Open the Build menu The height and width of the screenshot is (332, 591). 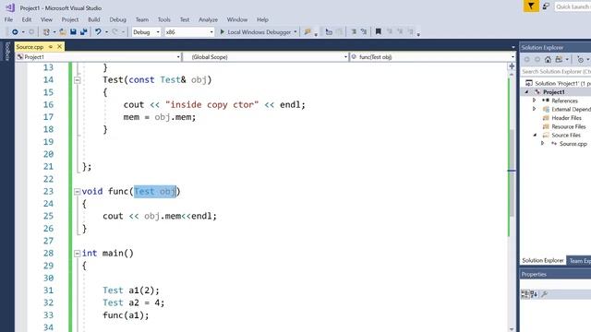pos(94,19)
